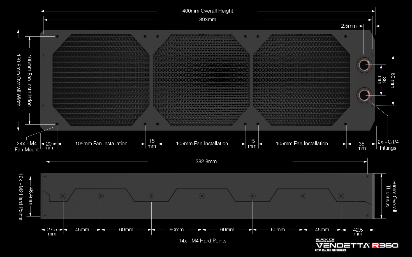This screenshot has width=412, height=257.
Task: Click the 12.5mm dimension label
Action: (x=347, y=26)
